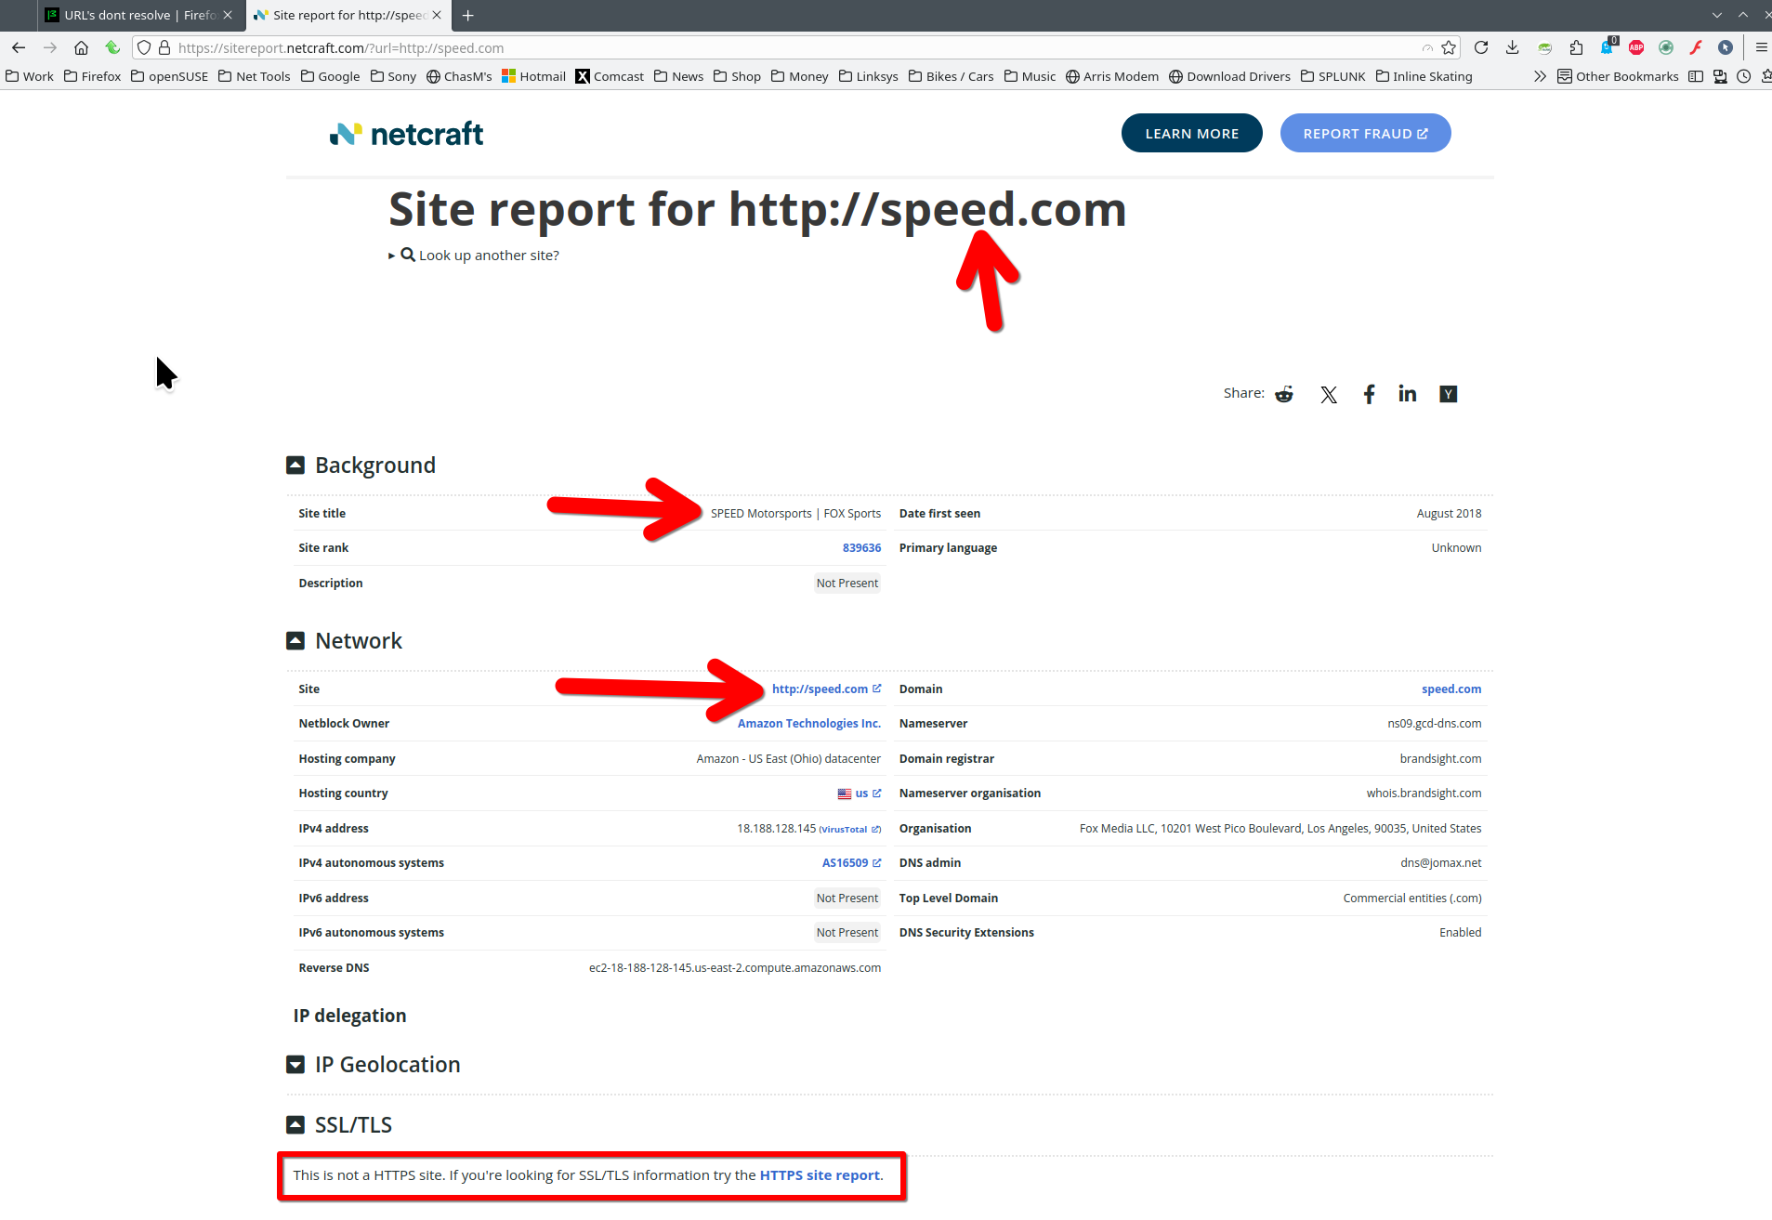1772x1220 pixels.
Task: Open the AS16509 autonomous system link
Action: point(851,863)
